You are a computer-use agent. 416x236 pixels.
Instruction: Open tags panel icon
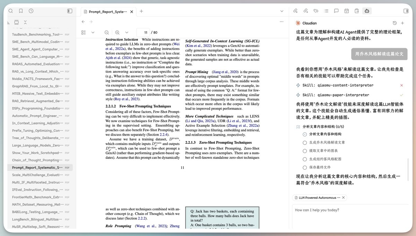(x=316, y=11)
